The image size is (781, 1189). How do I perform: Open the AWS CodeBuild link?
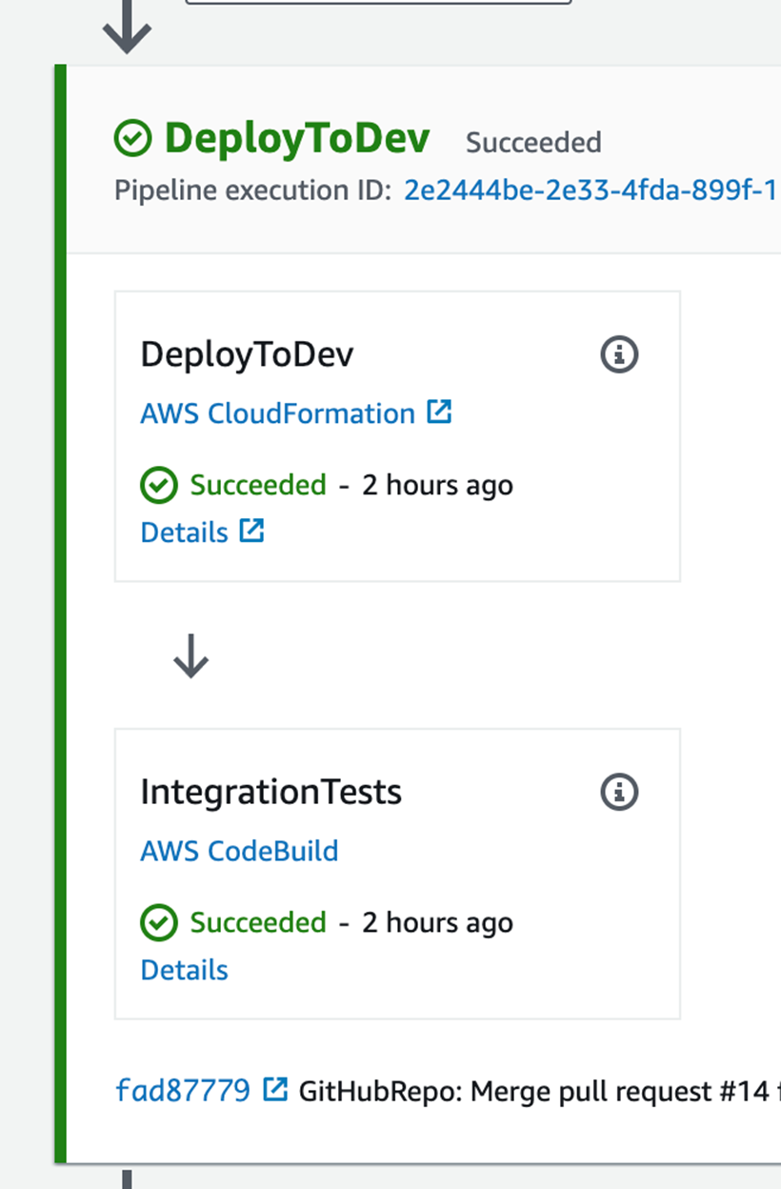[239, 851]
